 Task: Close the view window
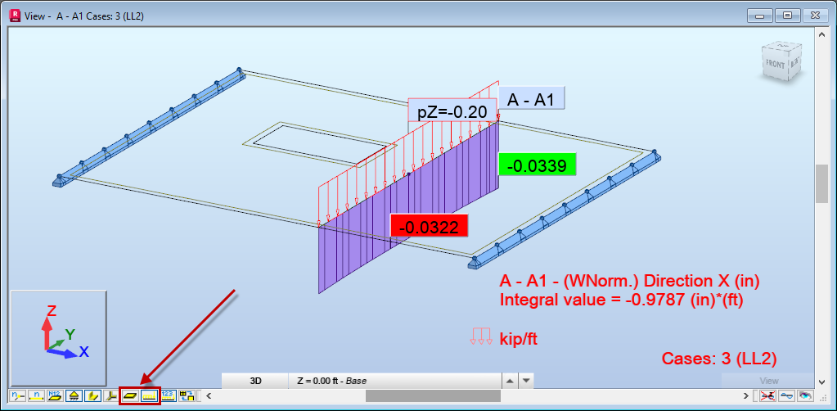pos(815,16)
